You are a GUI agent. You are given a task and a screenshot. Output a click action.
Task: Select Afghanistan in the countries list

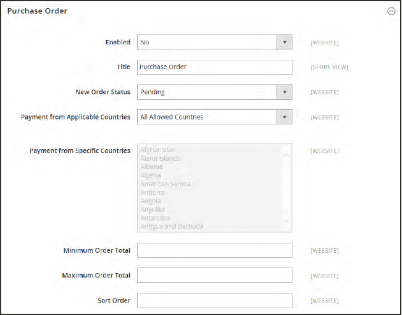pyautogui.click(x=158, y=150)
